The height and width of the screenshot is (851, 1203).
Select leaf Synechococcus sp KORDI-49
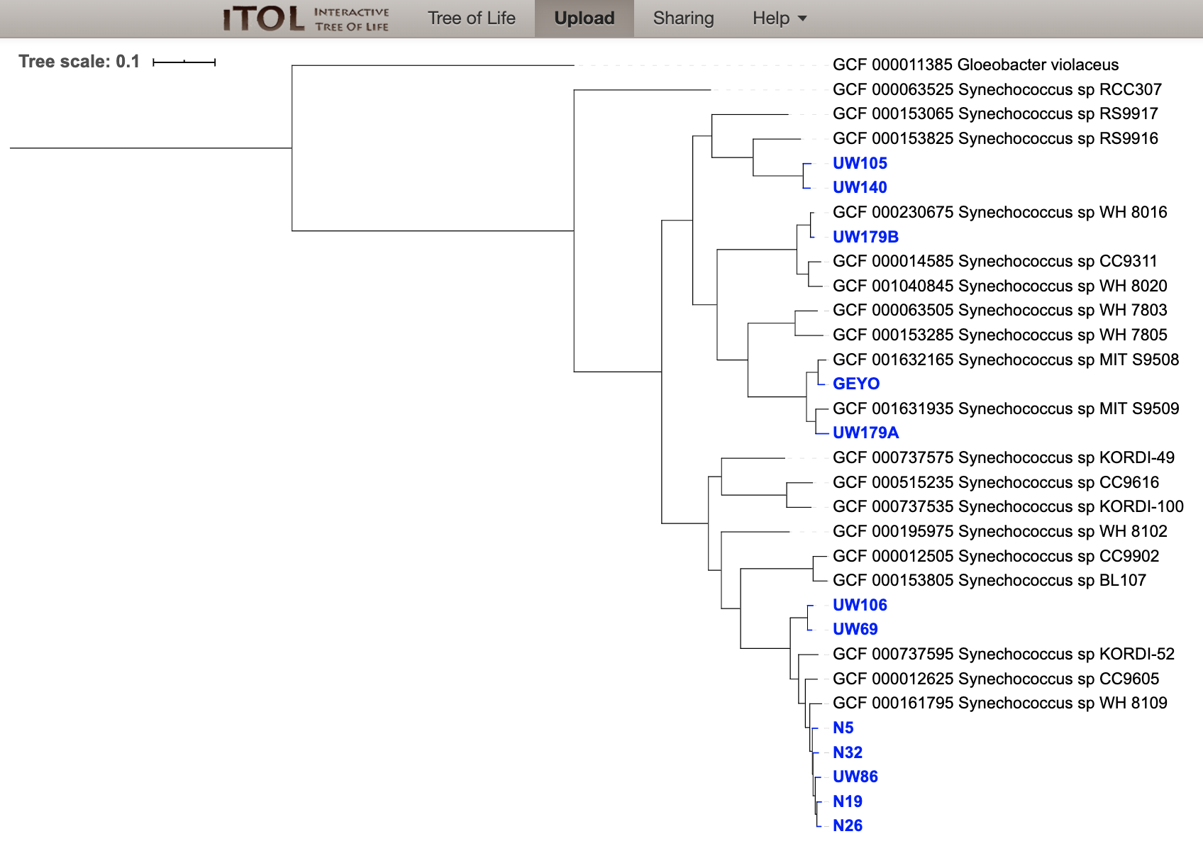pos(1004,457)
